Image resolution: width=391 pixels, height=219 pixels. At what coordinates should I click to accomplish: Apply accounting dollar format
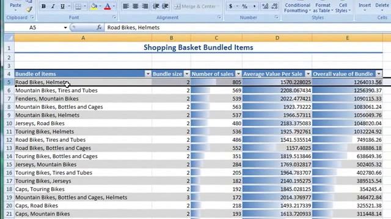tap(231, 6)
